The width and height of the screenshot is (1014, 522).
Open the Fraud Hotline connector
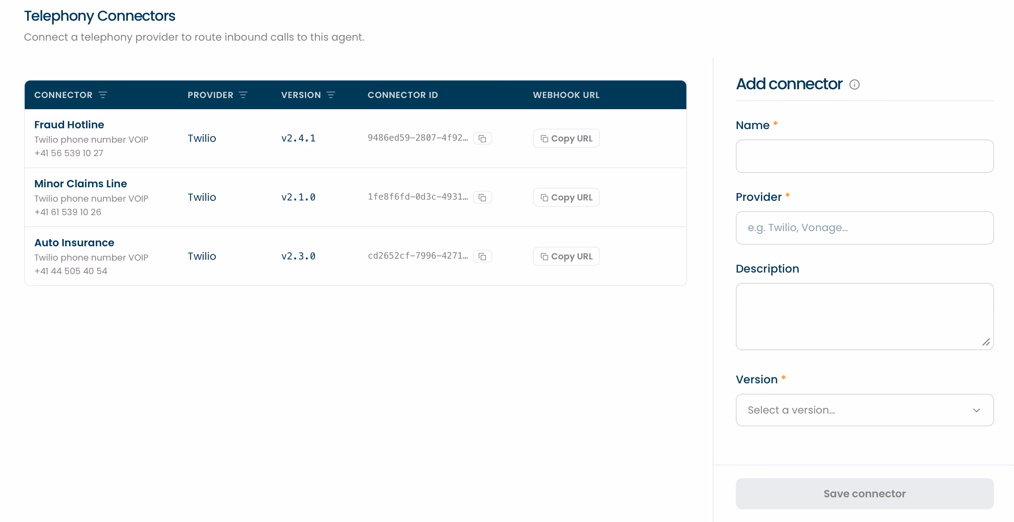[69, 125]
